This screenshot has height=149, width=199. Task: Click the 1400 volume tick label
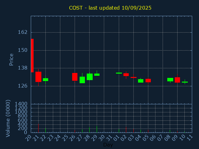pyautogui.click(x=21, y=104)
